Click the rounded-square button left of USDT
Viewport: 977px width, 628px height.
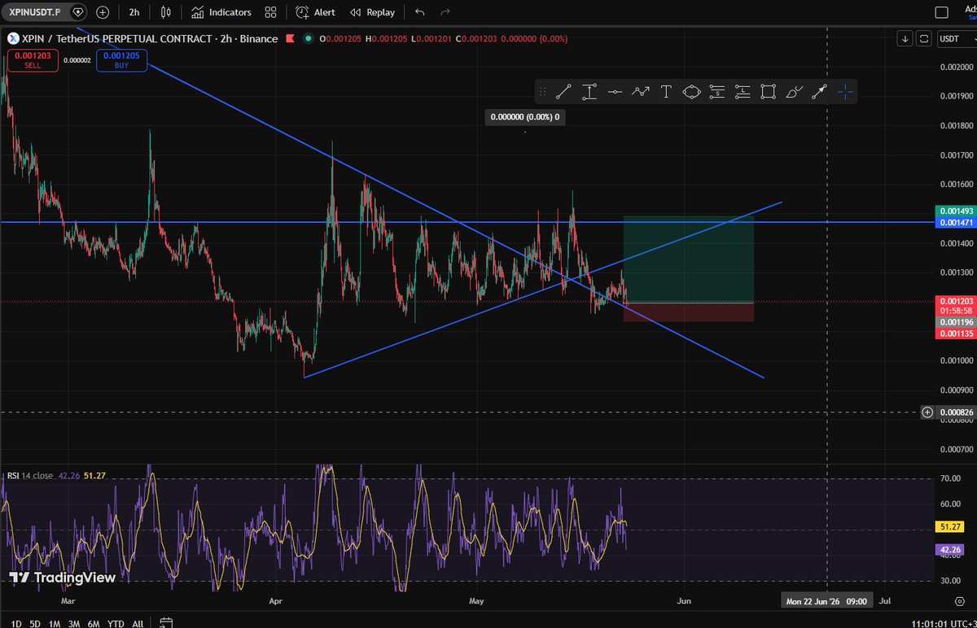[923, 38]
